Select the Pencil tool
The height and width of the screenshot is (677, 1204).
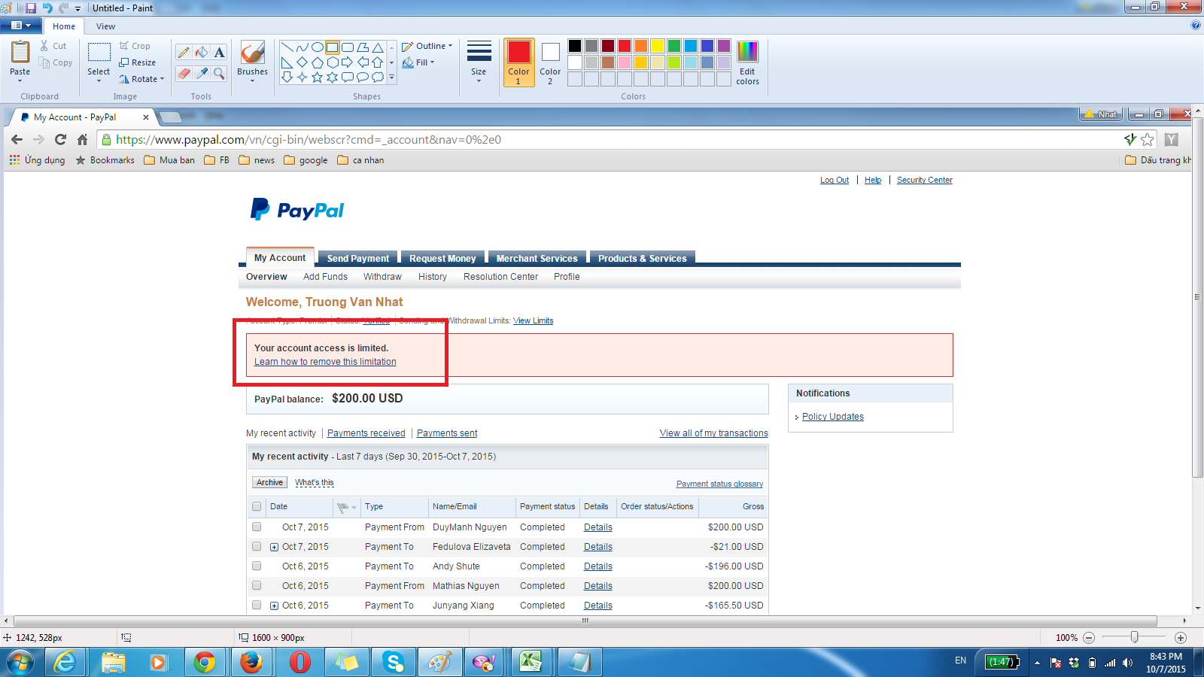click(184, 53)
